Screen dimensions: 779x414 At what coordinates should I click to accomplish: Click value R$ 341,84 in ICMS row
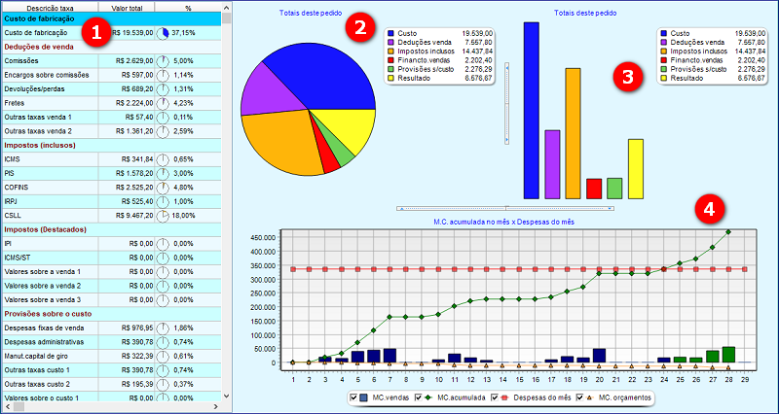tap(137, 159)
